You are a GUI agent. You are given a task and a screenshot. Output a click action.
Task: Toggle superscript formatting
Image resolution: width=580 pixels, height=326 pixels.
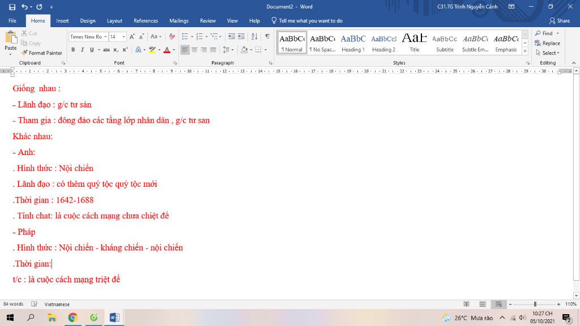[x=125, y=50]
